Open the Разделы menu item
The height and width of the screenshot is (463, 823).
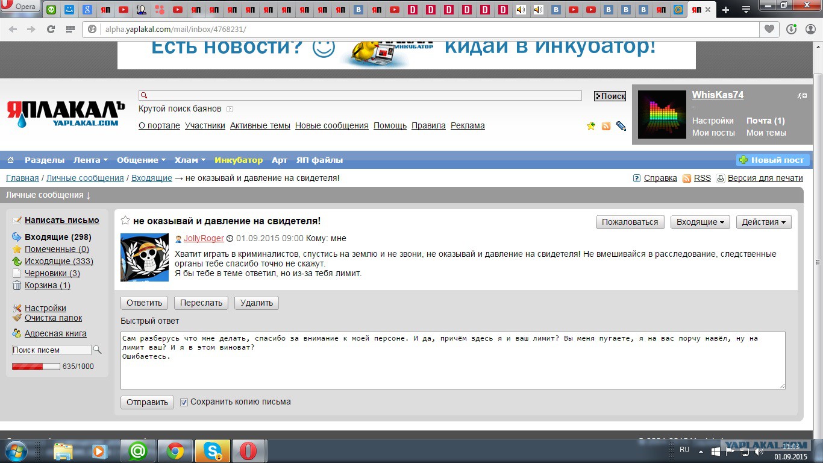click(45, 160)
